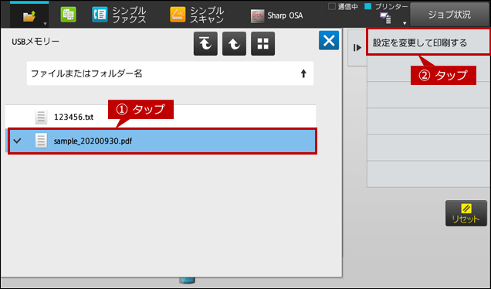Toggle the sort order arrow
Image resolution: width=491 pixels, height=289 pixels.
tap(303, 73)
